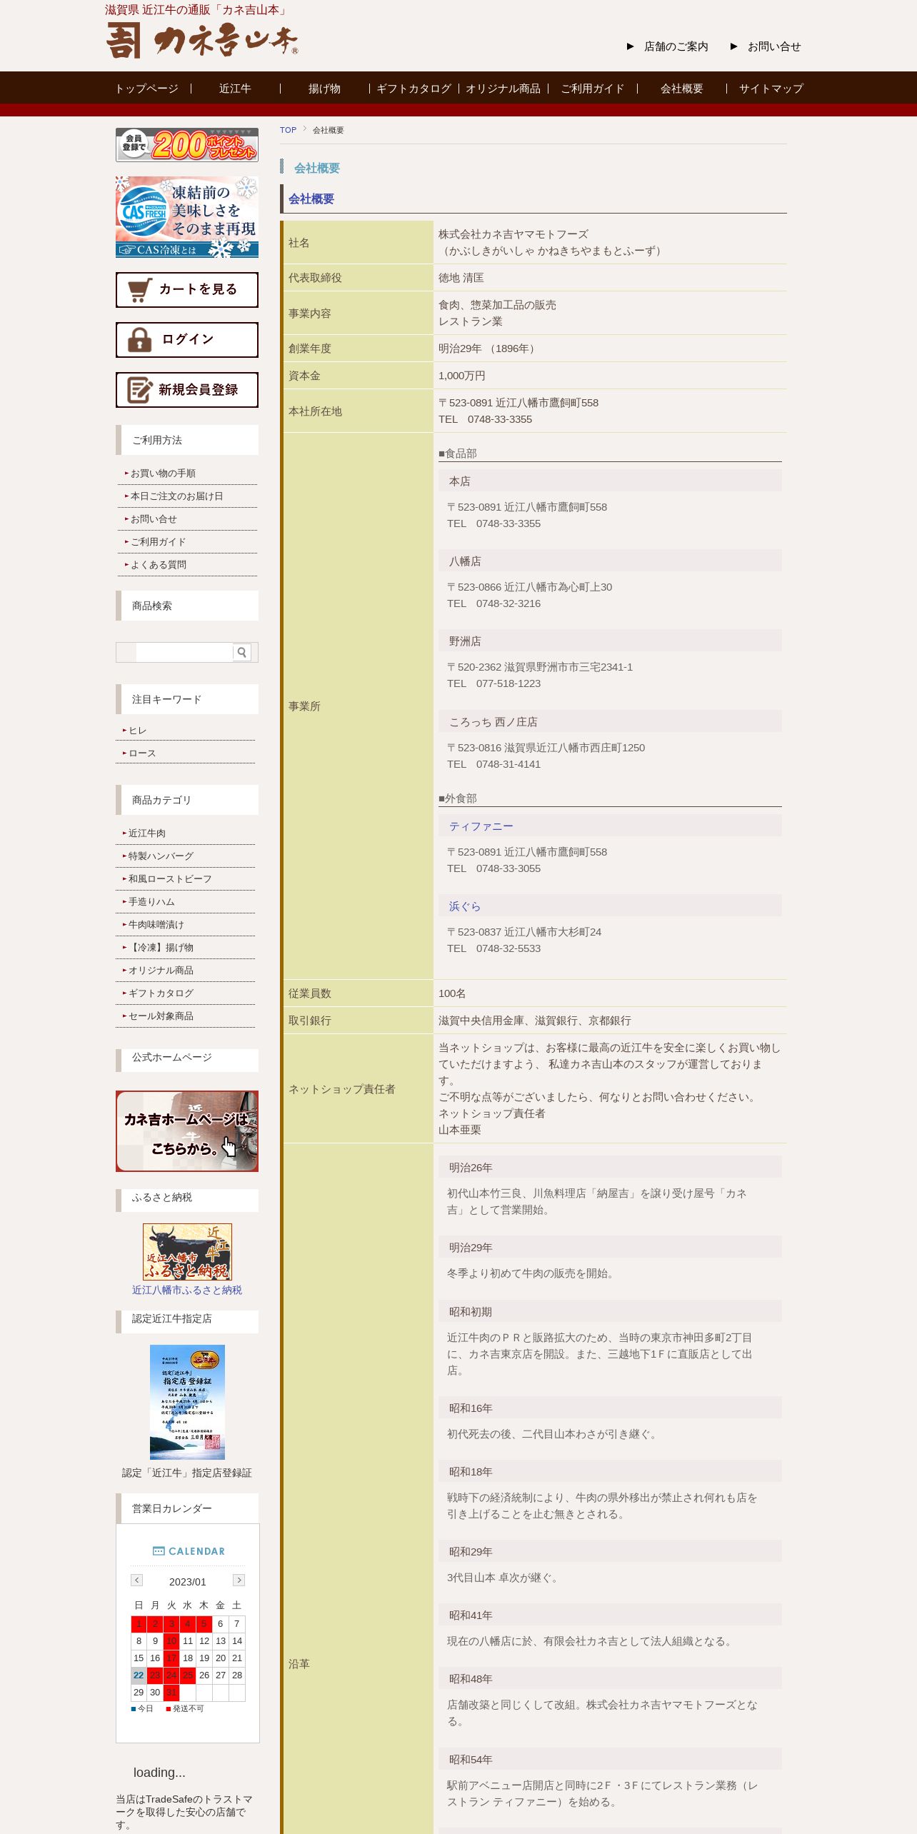This screenshot has height=1834, width=917.
Task: Click 昭和48年 history heading
Action: (x=471, y=1679)
